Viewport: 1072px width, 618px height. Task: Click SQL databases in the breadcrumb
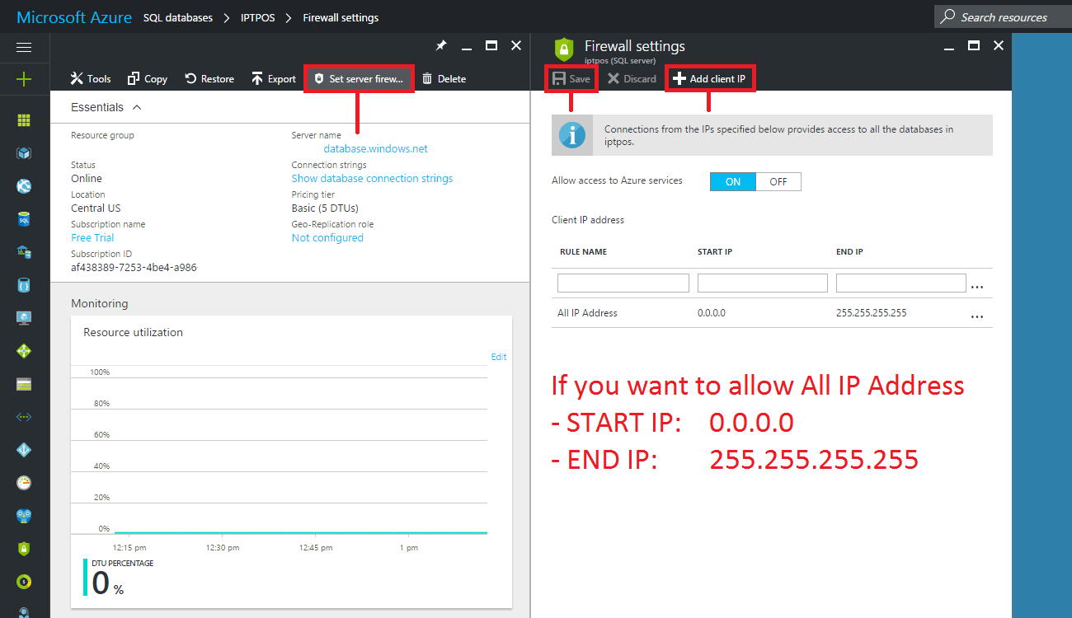click(177, 17)
